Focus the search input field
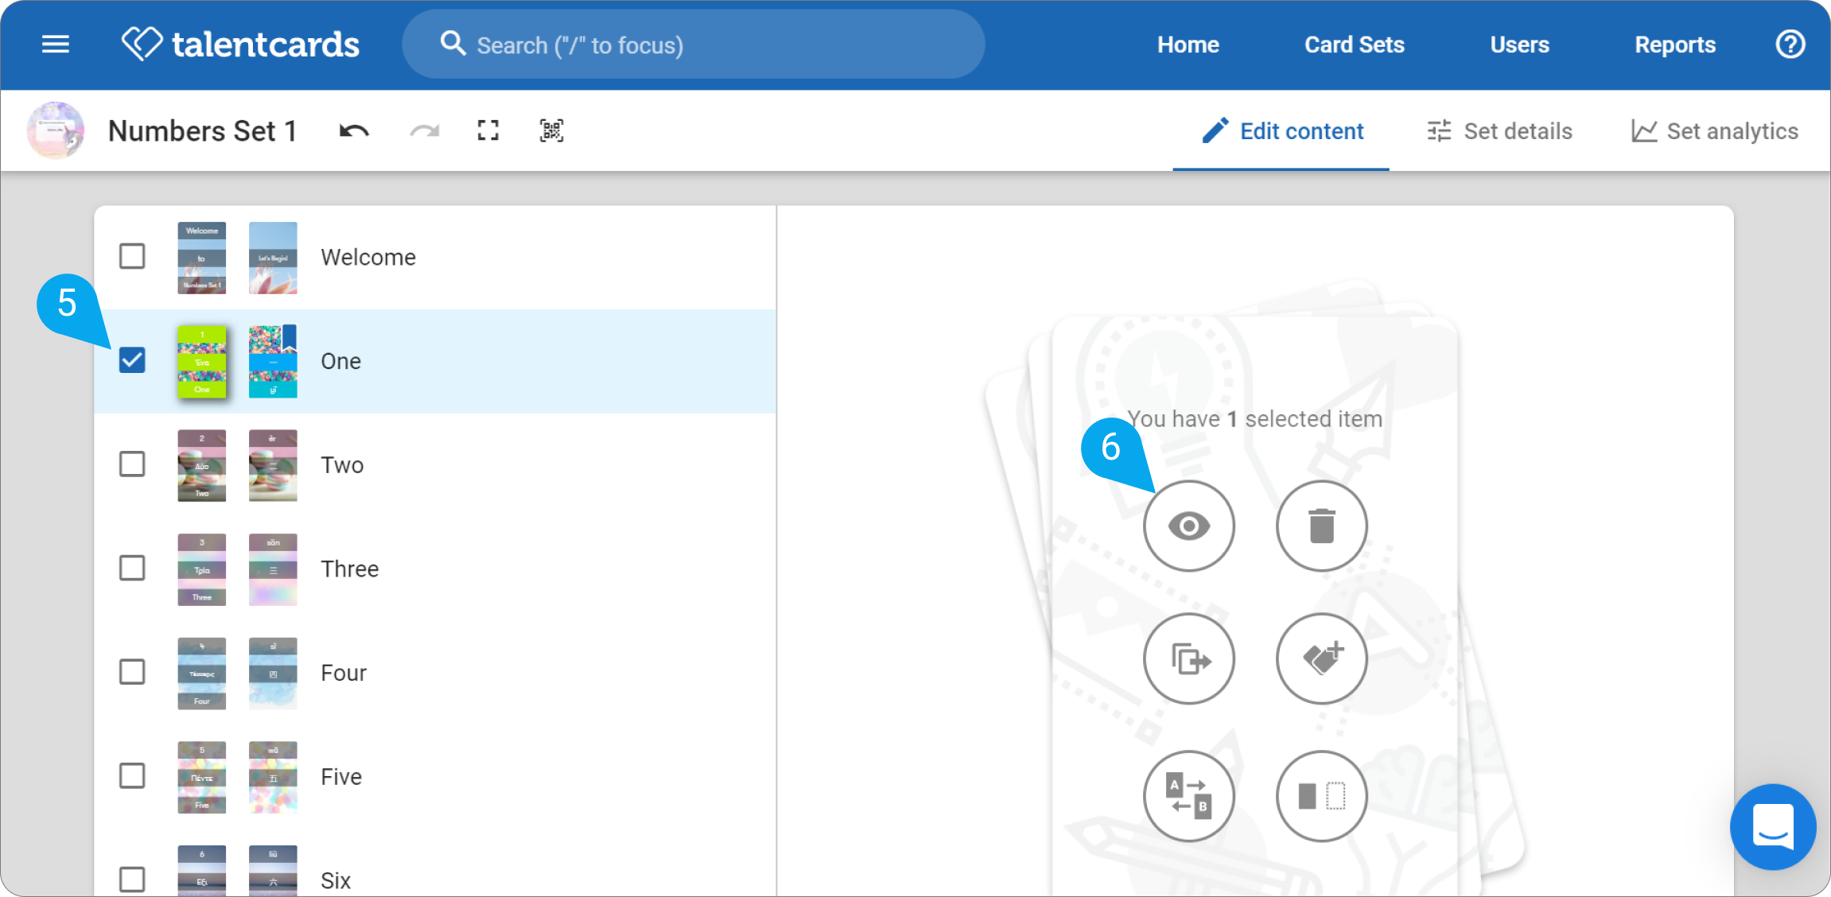Viewport: 1831px width, 897px height. pyautogui.click(x=694, y=45)
